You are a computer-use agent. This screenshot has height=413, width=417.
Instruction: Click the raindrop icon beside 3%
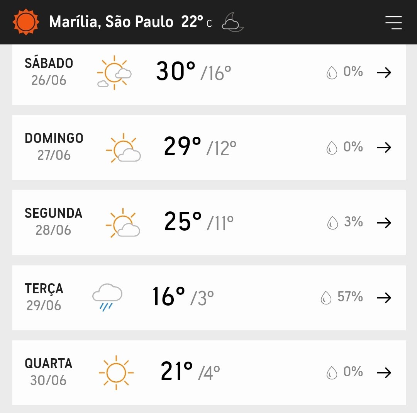click(x=332, y=223)
